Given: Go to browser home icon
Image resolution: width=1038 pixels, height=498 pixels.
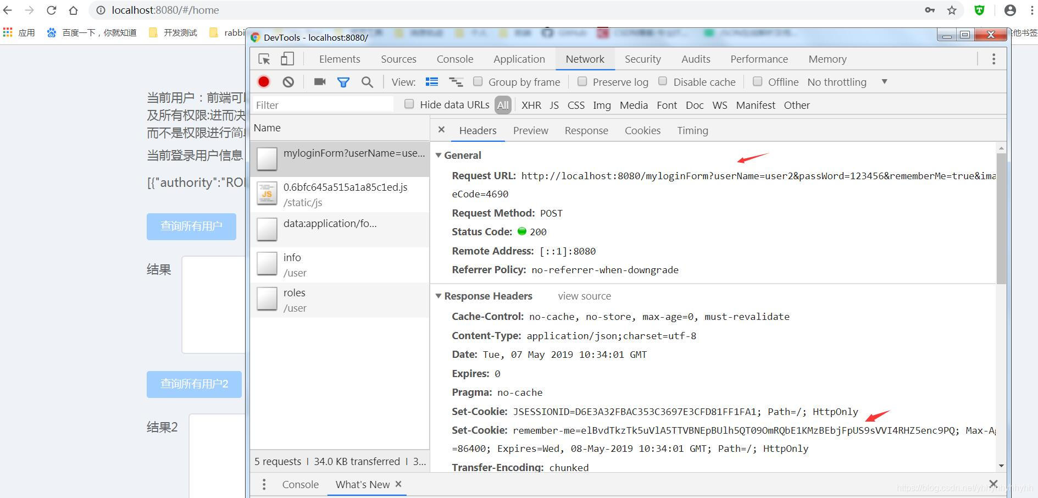Looking at the screenshot, I should [73, 10].
